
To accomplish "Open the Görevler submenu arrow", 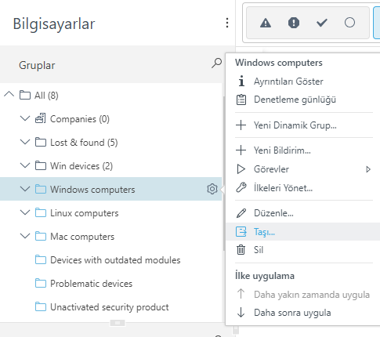I will 368,169.
